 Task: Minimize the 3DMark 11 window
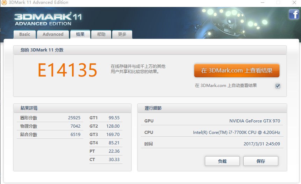point(263,2)
